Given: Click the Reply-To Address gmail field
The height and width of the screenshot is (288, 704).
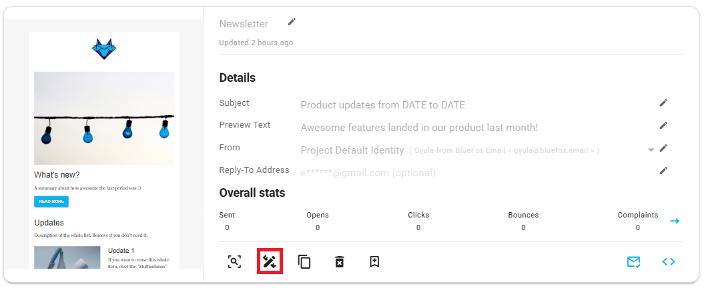Looking at the screenshot, I should tap(368, 173).
